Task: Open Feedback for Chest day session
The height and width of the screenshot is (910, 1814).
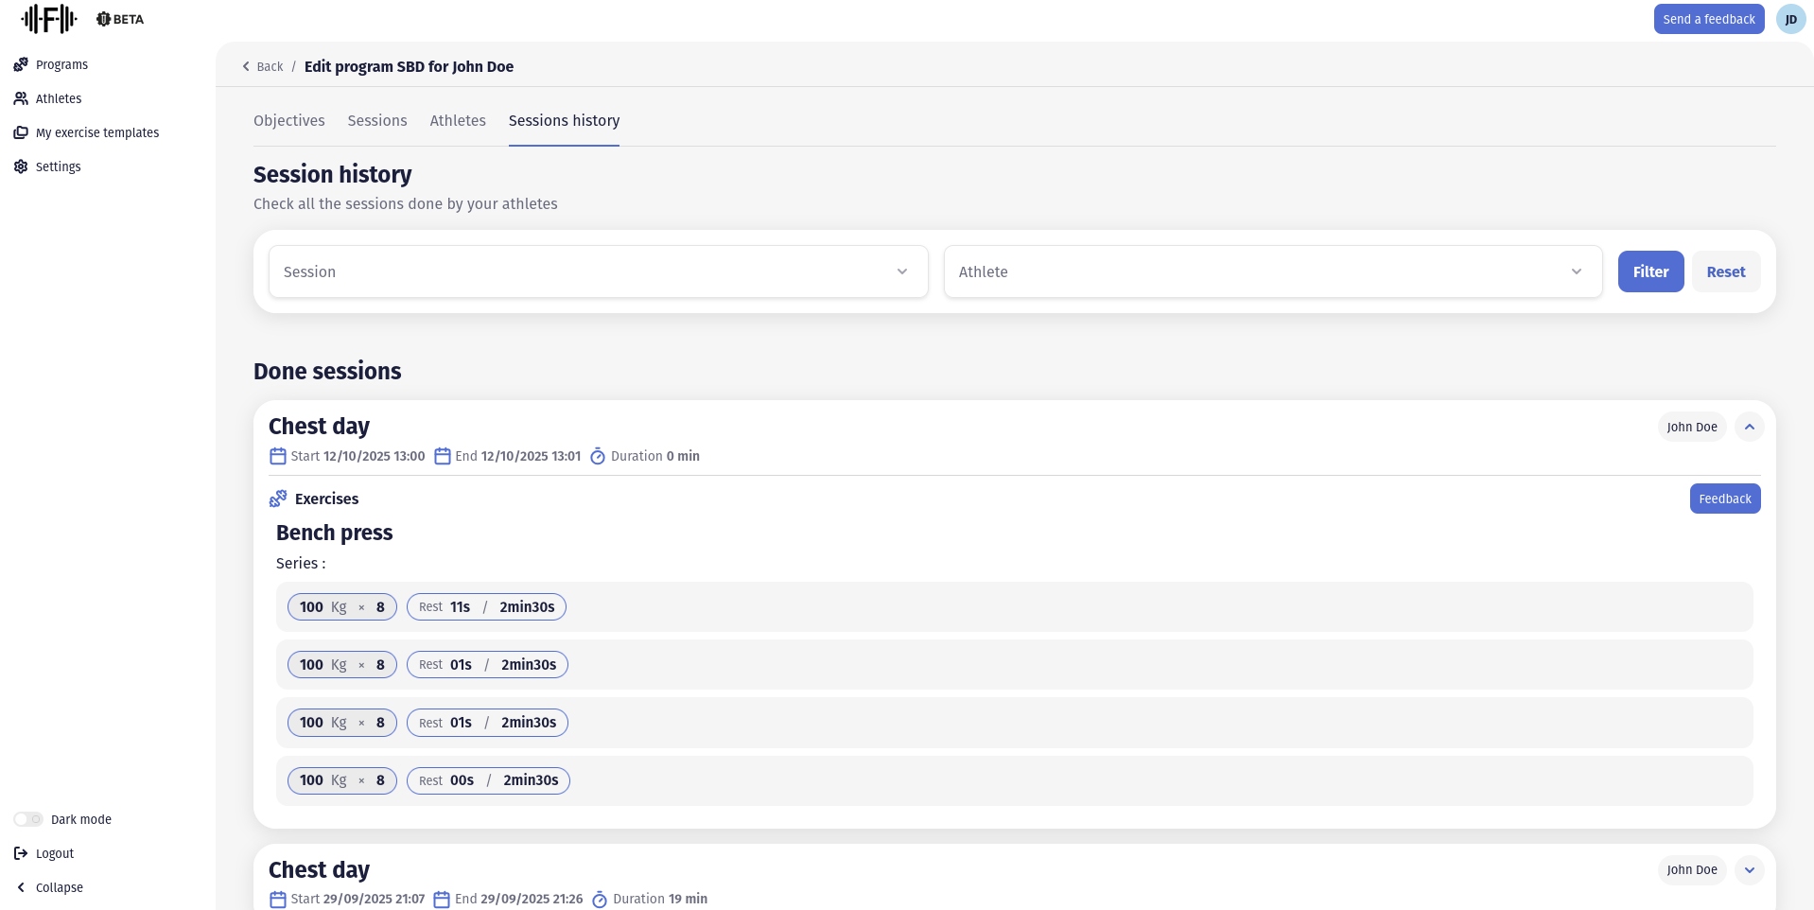Action: [1724, 499]
